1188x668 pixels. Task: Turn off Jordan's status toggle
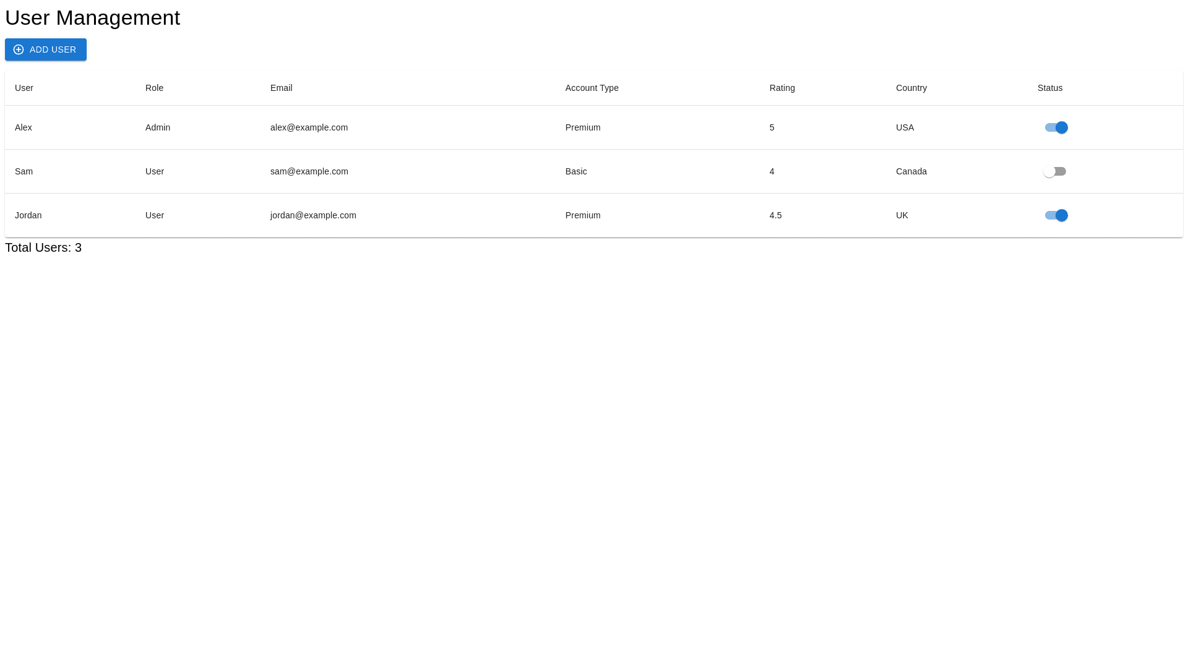[x=1056, y=215]
